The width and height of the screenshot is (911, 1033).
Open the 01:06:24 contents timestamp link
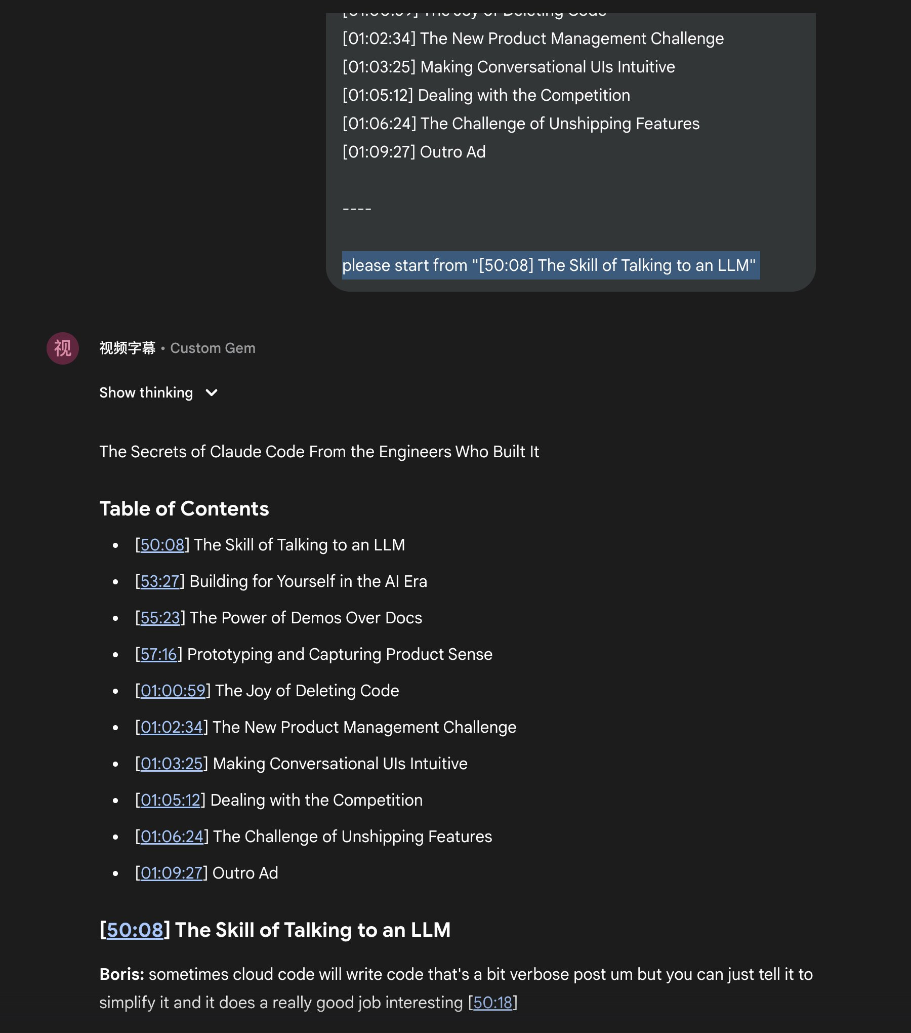pos(172,837)
